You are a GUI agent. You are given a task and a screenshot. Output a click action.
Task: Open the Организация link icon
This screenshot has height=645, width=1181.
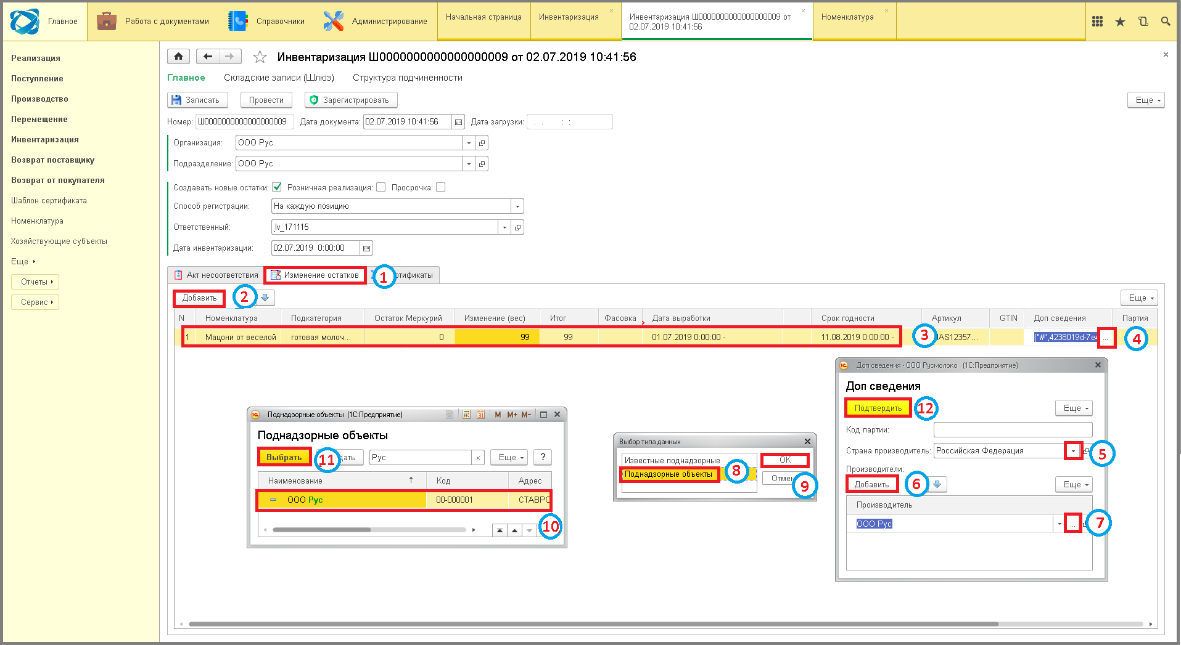point(482,143)
